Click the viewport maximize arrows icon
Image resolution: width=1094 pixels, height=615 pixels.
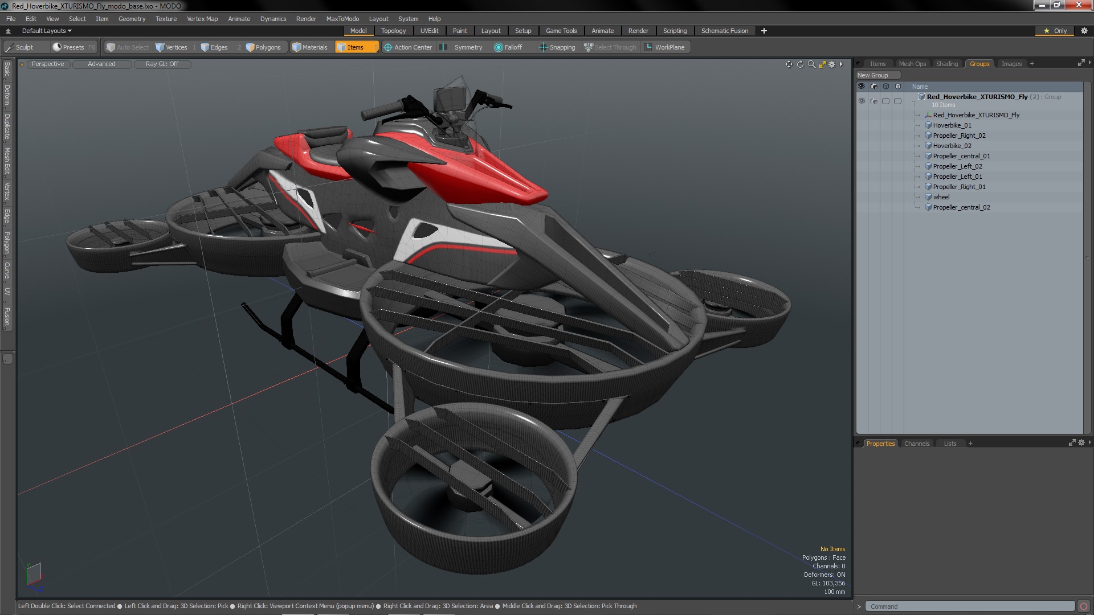(822, 64)
